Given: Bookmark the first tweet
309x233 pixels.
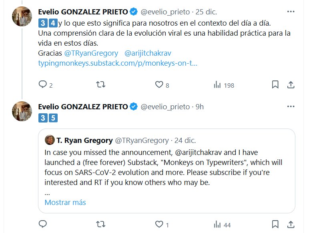Looking at the screenshot, I should [275, 84].
